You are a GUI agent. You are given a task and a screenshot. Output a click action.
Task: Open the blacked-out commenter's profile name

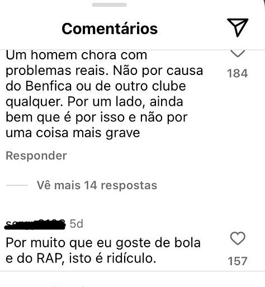[35, 224]
